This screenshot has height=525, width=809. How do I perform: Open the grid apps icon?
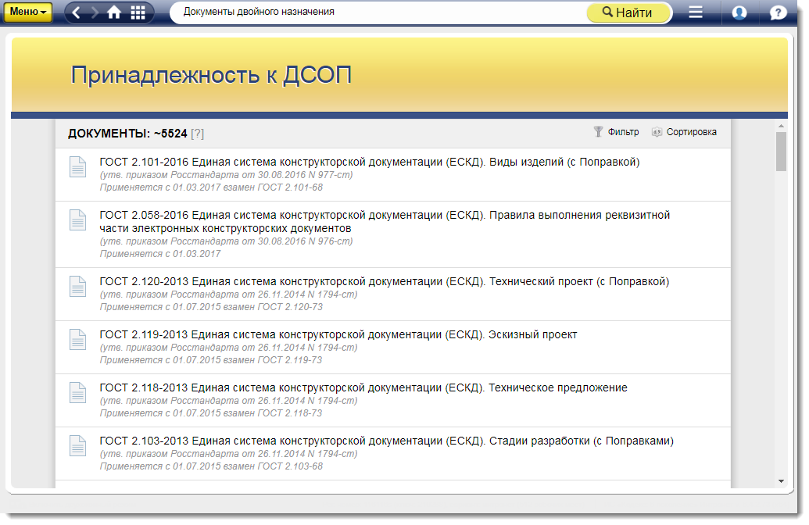[138, 12]
